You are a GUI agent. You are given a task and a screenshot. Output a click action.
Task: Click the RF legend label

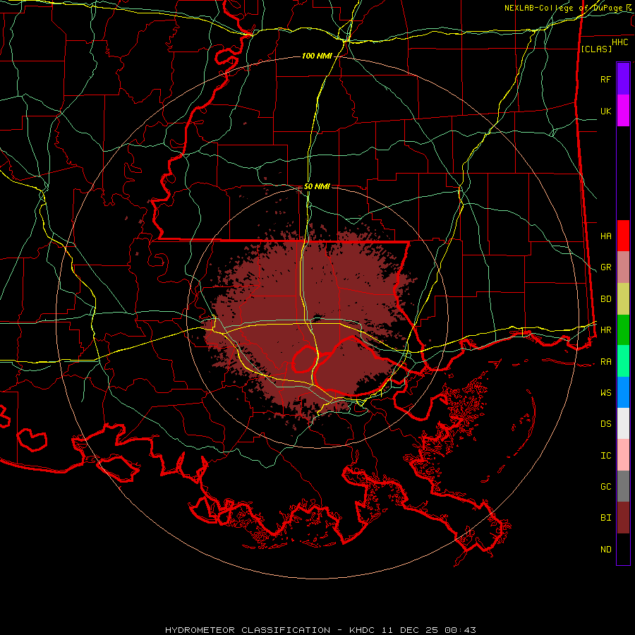tap(605, 79)
